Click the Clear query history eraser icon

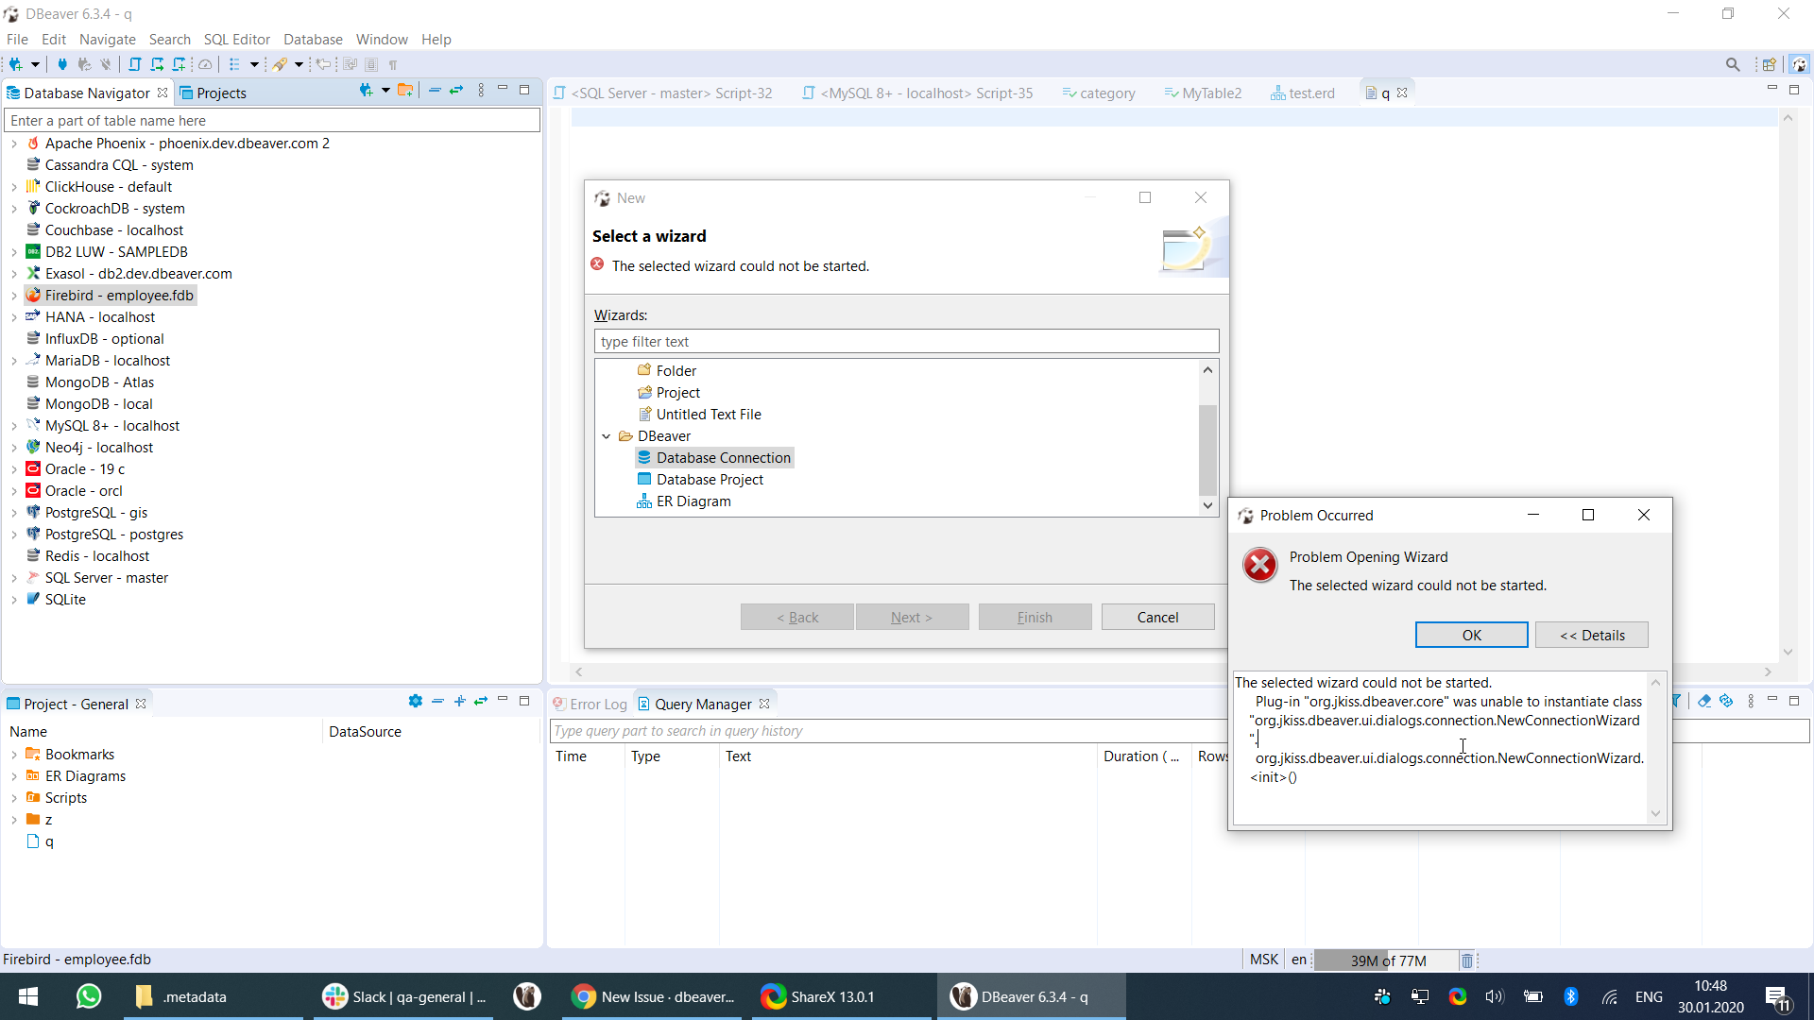[x=1704, y=701]
